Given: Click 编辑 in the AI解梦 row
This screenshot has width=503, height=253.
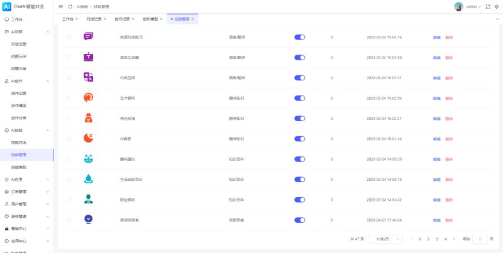Looking at the screenshot, I should [436, 139].
